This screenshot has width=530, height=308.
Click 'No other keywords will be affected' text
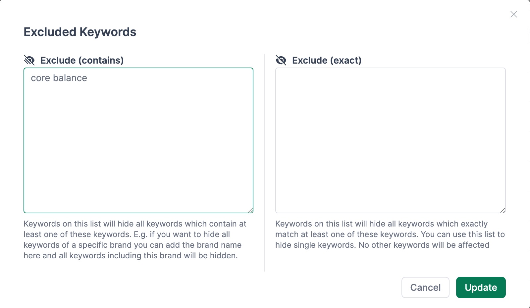tap(424, 245)
